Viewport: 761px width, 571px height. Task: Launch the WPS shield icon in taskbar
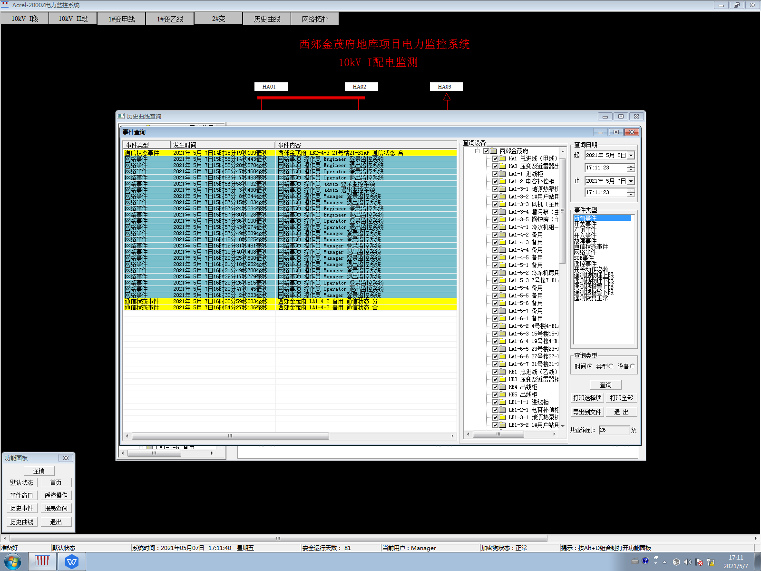tap(72, 561)
